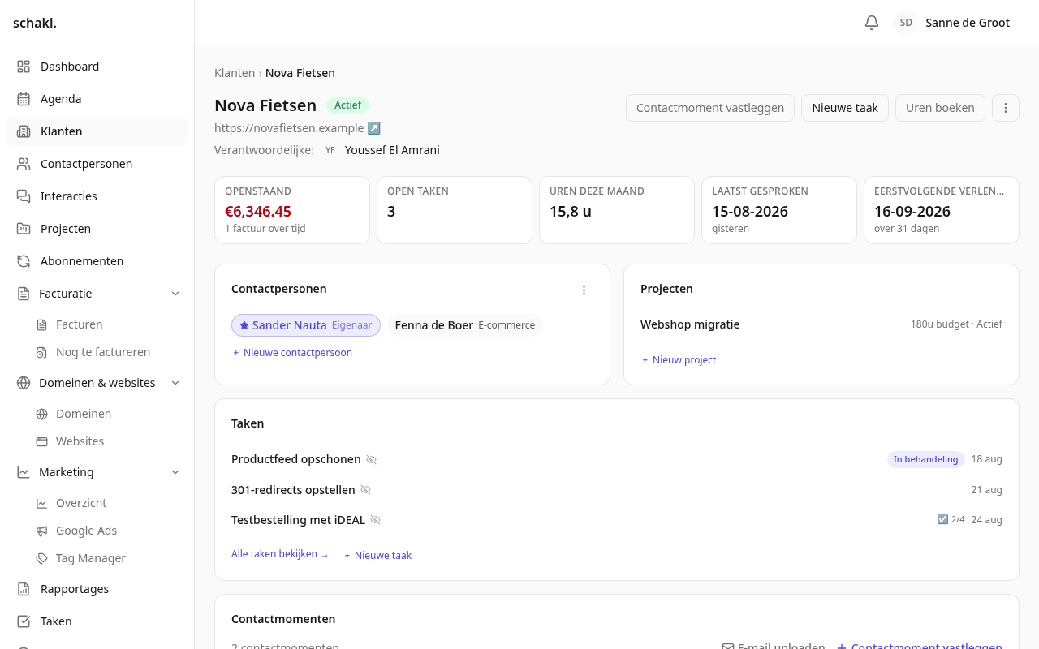Collapse the Facturatie section chevron
The height and width of the screenshot is (649, 1039).
[x=175, y=294]
